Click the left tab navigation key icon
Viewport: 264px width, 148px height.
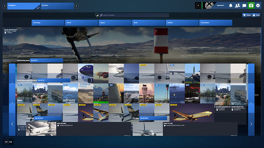pos(5,6)
